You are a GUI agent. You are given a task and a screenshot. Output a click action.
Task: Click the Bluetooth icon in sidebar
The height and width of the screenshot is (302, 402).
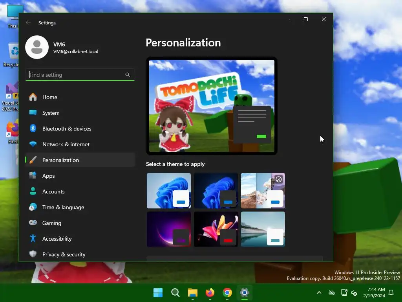(33, 128)
